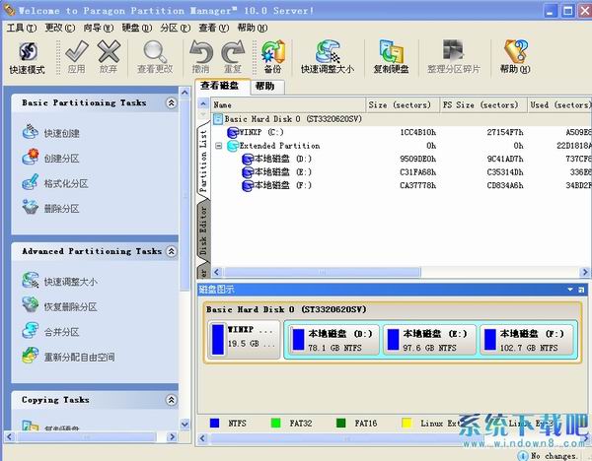Image resolution: width=592 pixels, height=461 pixels.
Task: Collapse the Extended Partition tree node
Action: pos(218,146)
